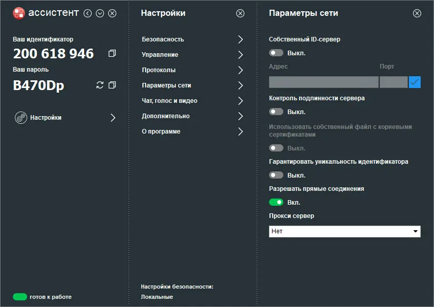Expand the Дополнительно section chevron
Screen dimensions: 434x307
pyautogui.click(x=240, y=116)
